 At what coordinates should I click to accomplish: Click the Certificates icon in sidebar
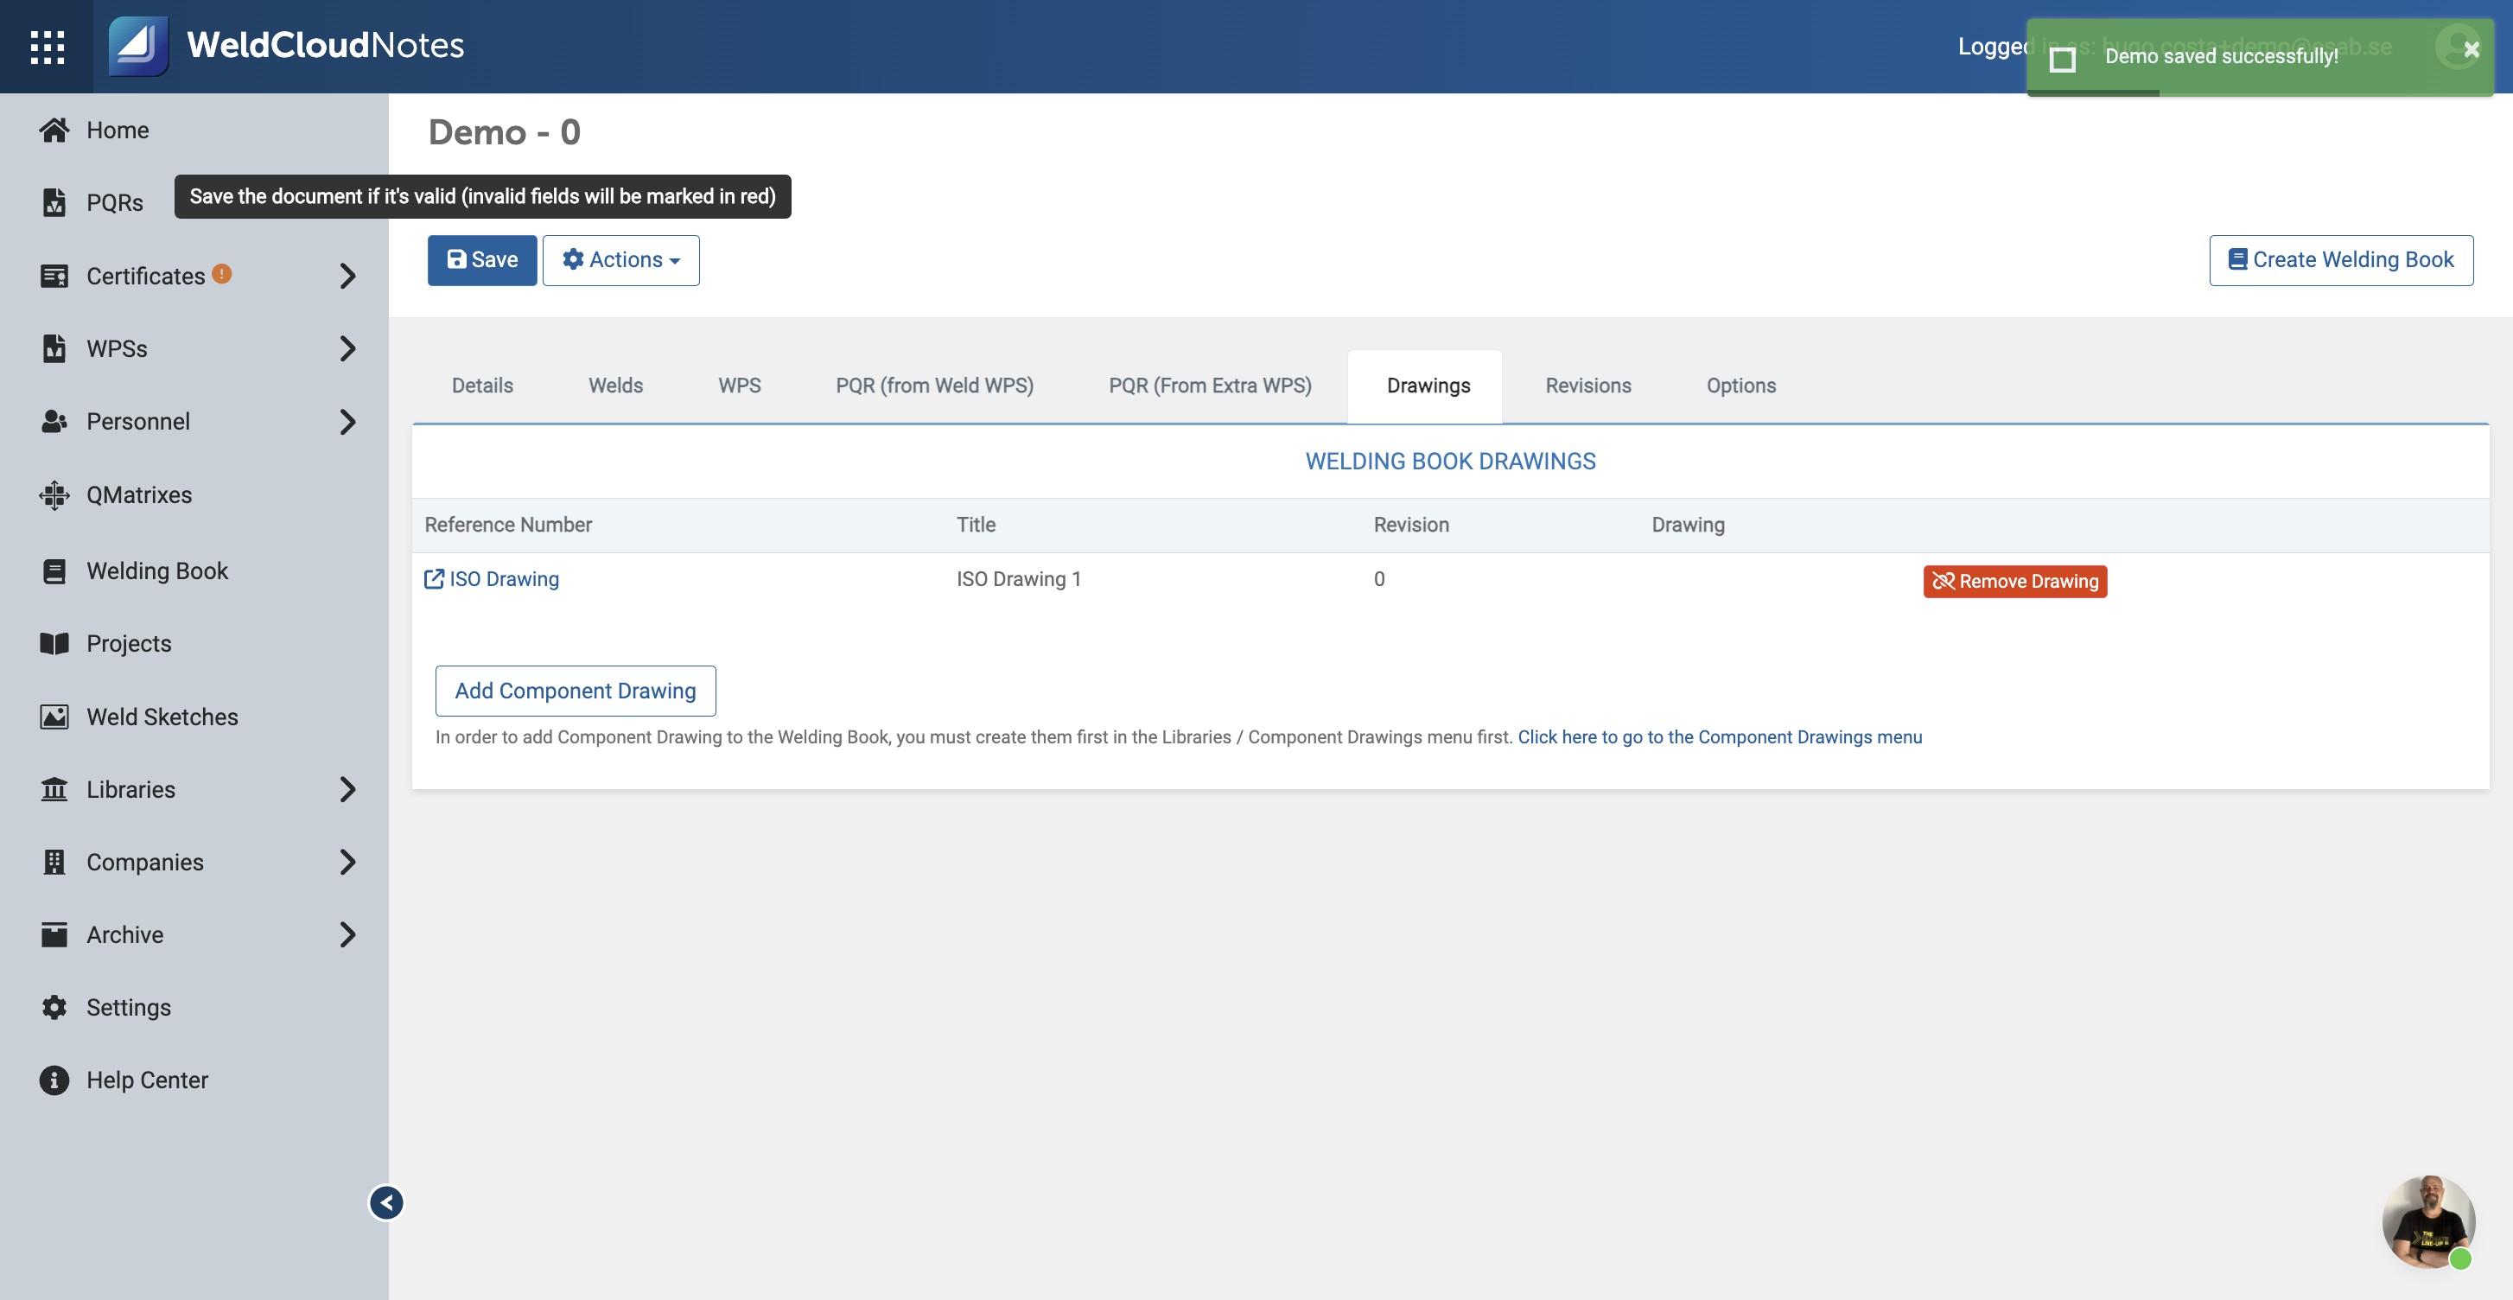tap(54, 275)
